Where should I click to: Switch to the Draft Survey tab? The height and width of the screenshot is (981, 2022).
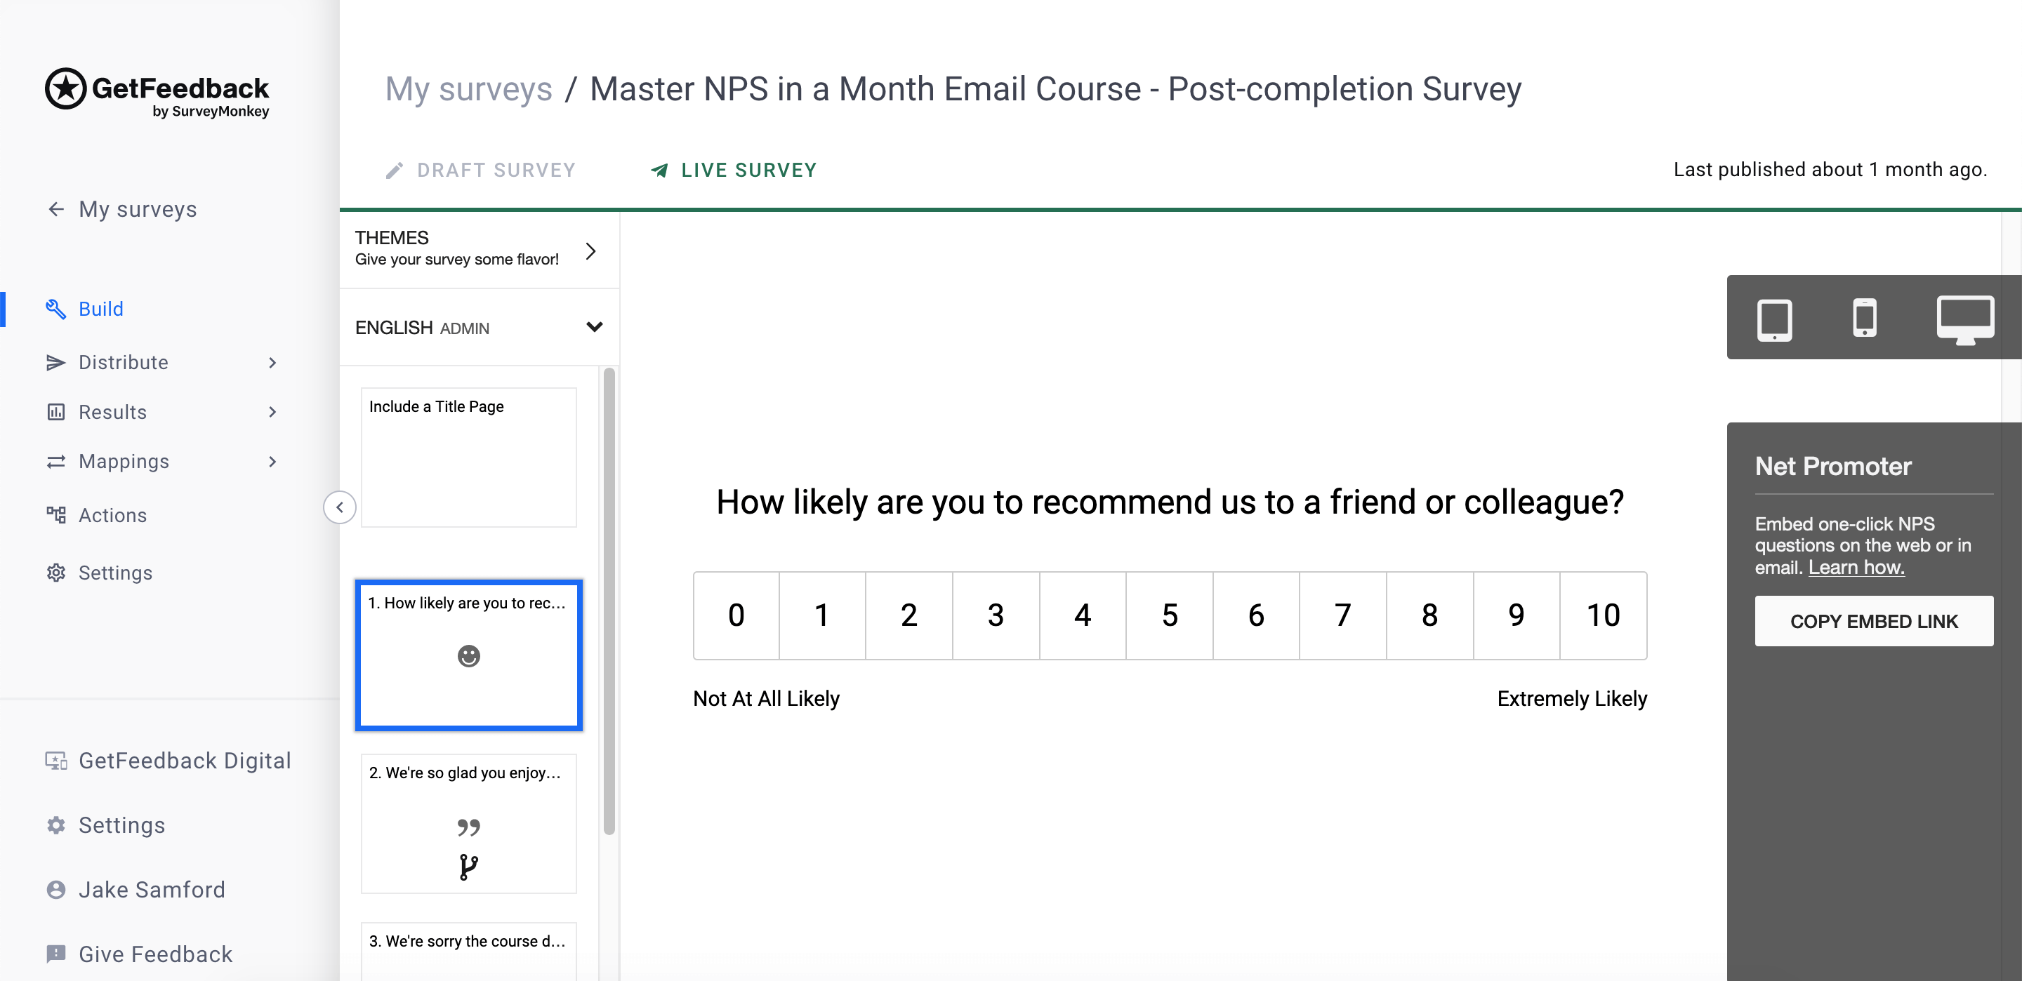point(481,170)
